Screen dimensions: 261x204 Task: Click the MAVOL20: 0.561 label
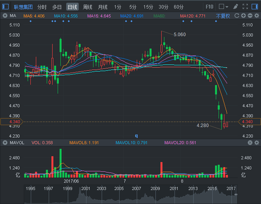tap(180, 143)
